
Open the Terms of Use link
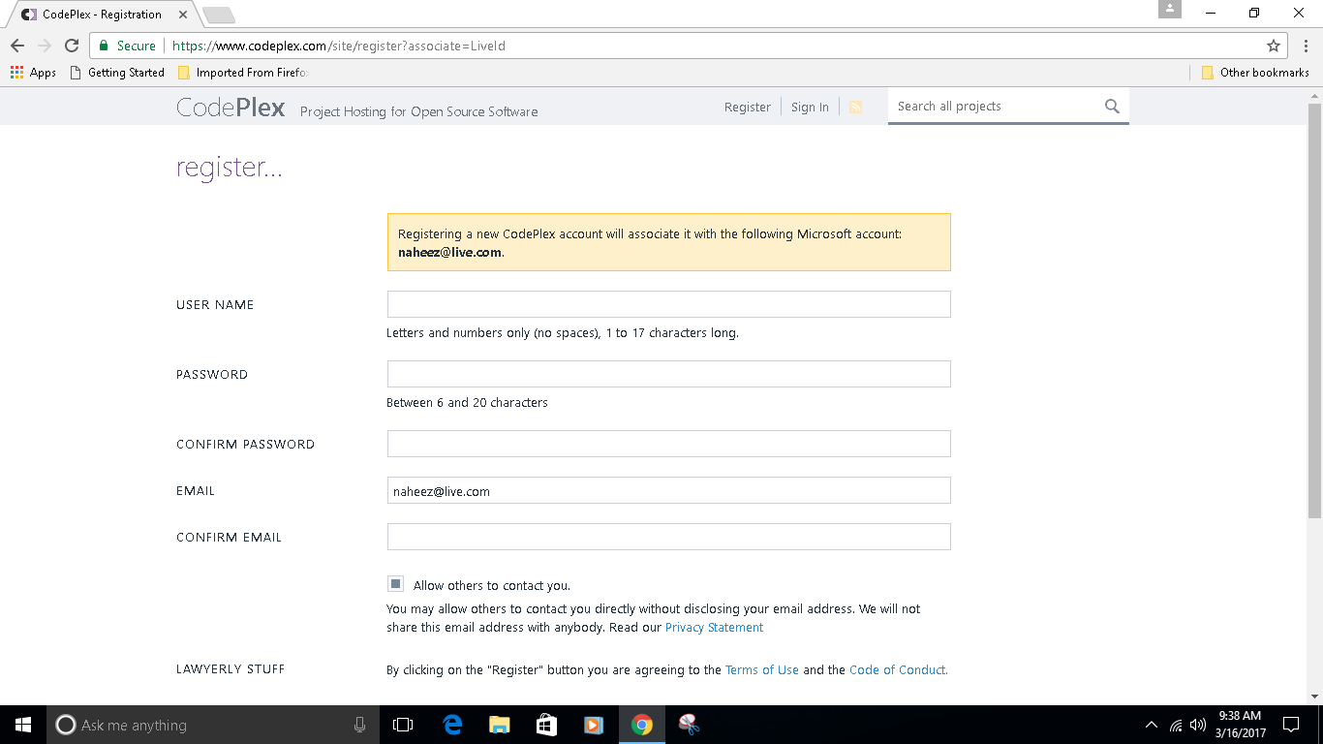point(761,669)
